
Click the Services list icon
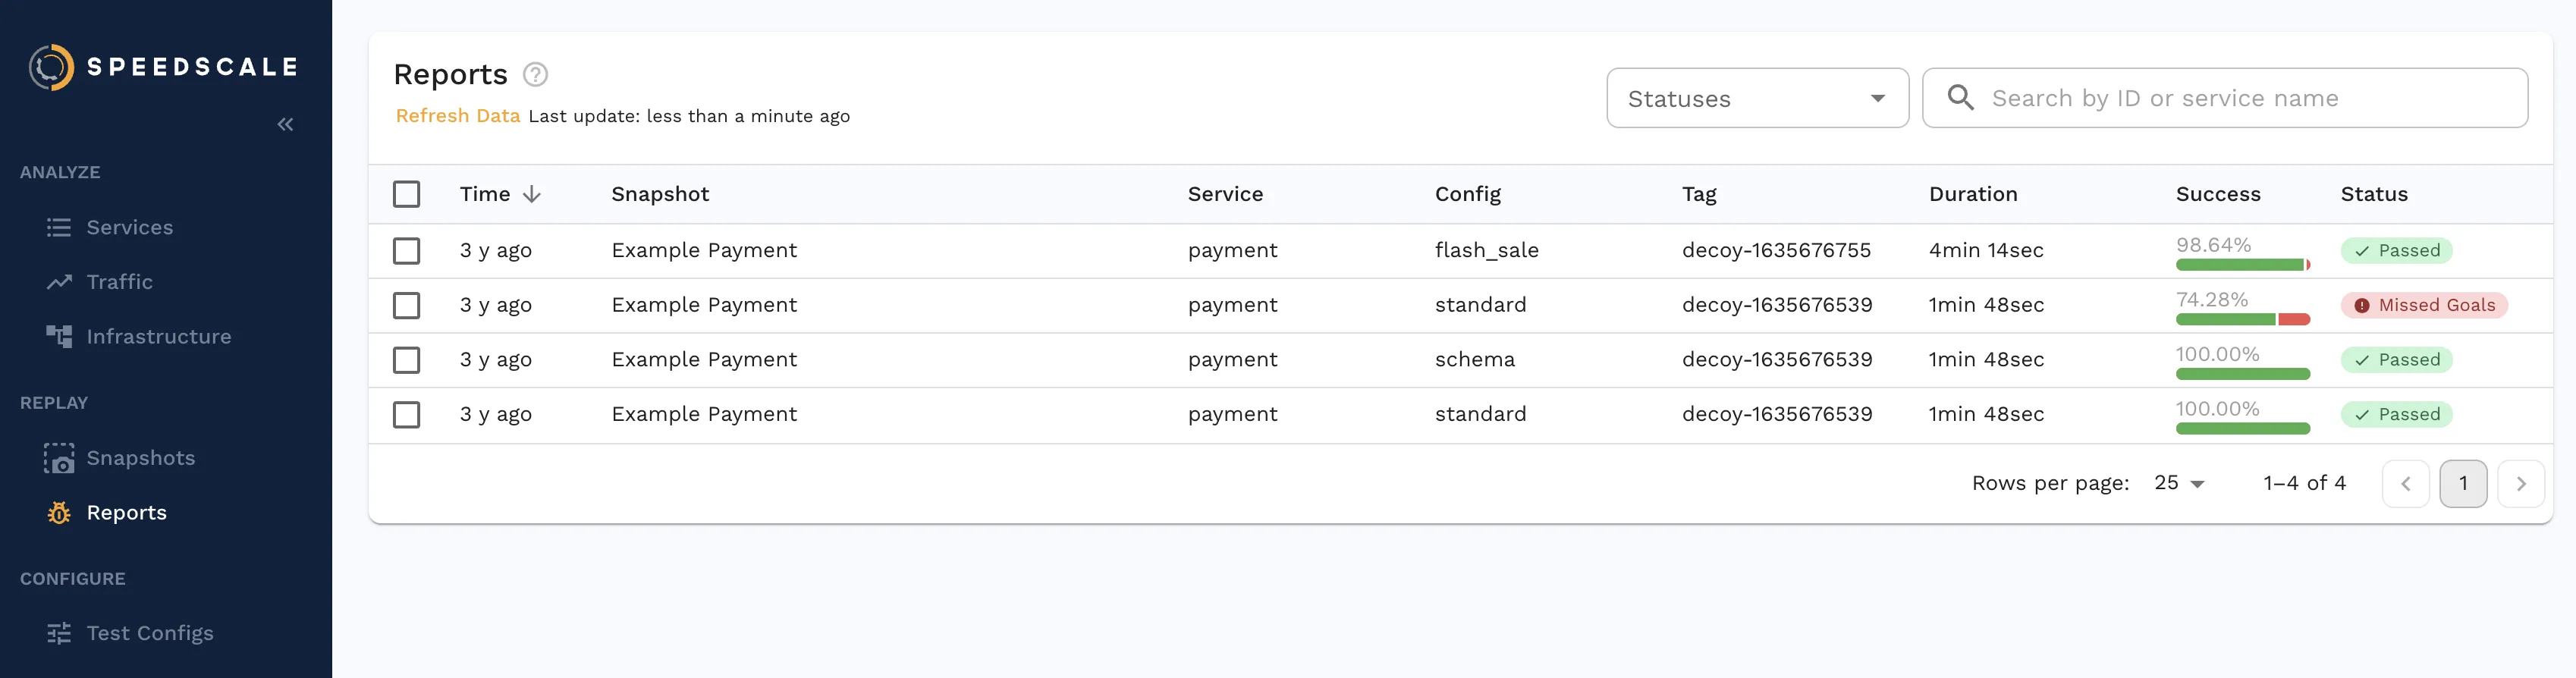(59, 227)
